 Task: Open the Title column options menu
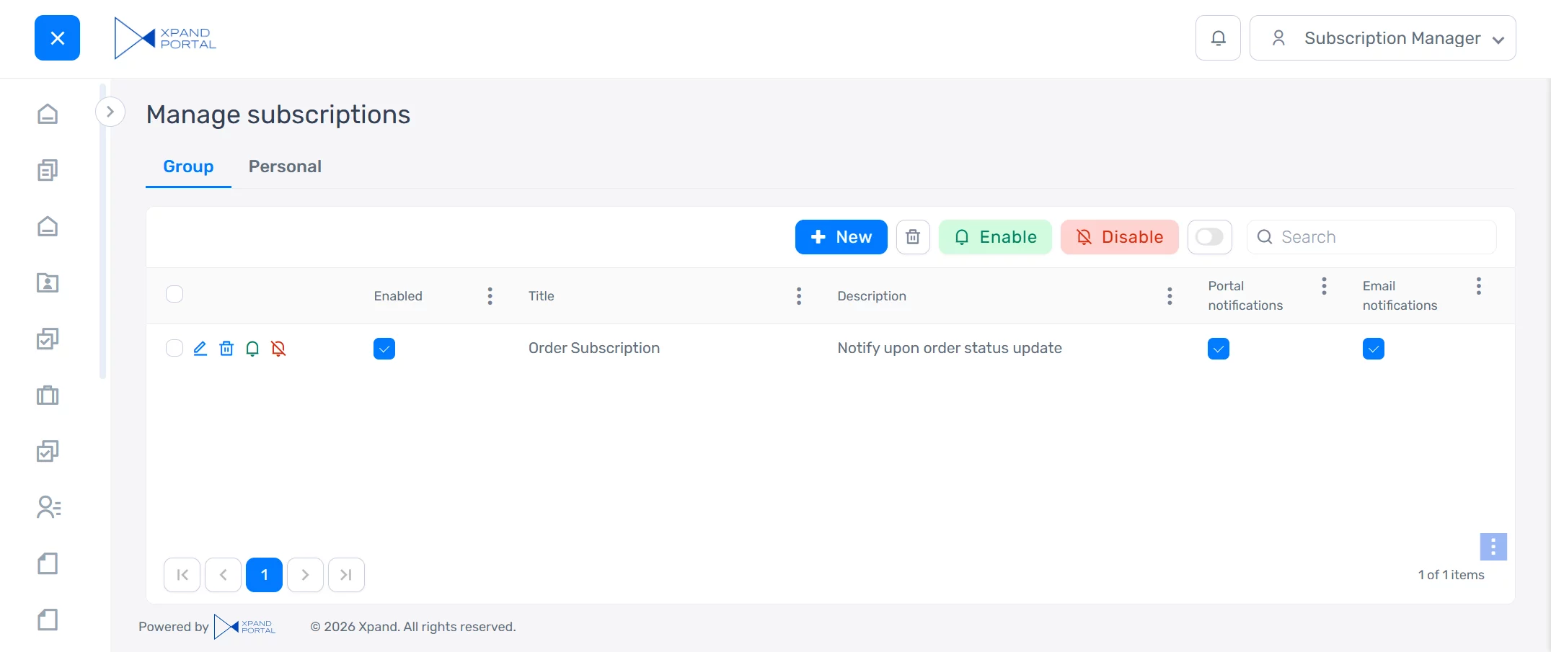coord(799,296)
